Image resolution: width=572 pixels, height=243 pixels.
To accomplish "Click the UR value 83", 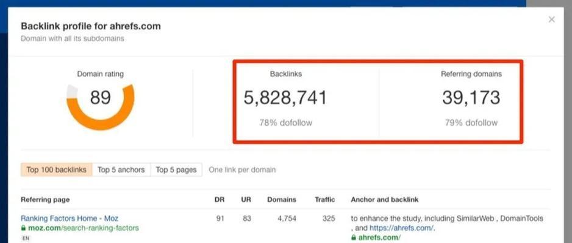I will tap(246, 219).
